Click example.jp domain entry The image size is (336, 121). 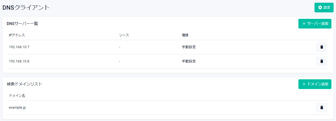(x=17, y=108)
